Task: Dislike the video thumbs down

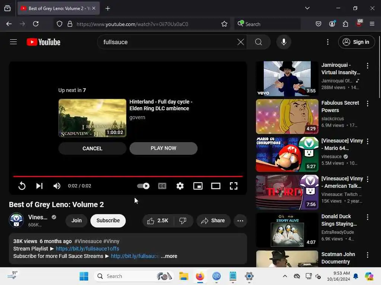Action: pos(183,220)
